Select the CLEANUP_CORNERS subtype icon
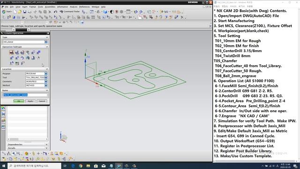This screenshot has height=169, width=300. click(22, 58)
